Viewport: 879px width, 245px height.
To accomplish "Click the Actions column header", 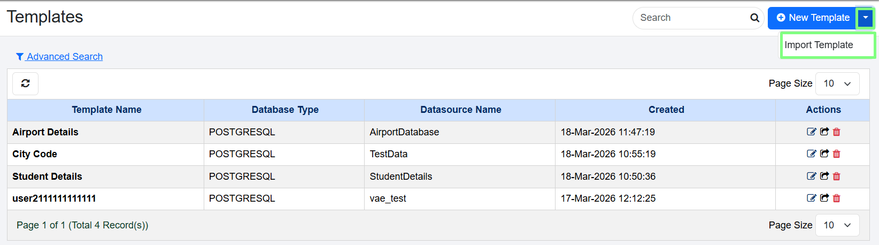I will point(823,110).
